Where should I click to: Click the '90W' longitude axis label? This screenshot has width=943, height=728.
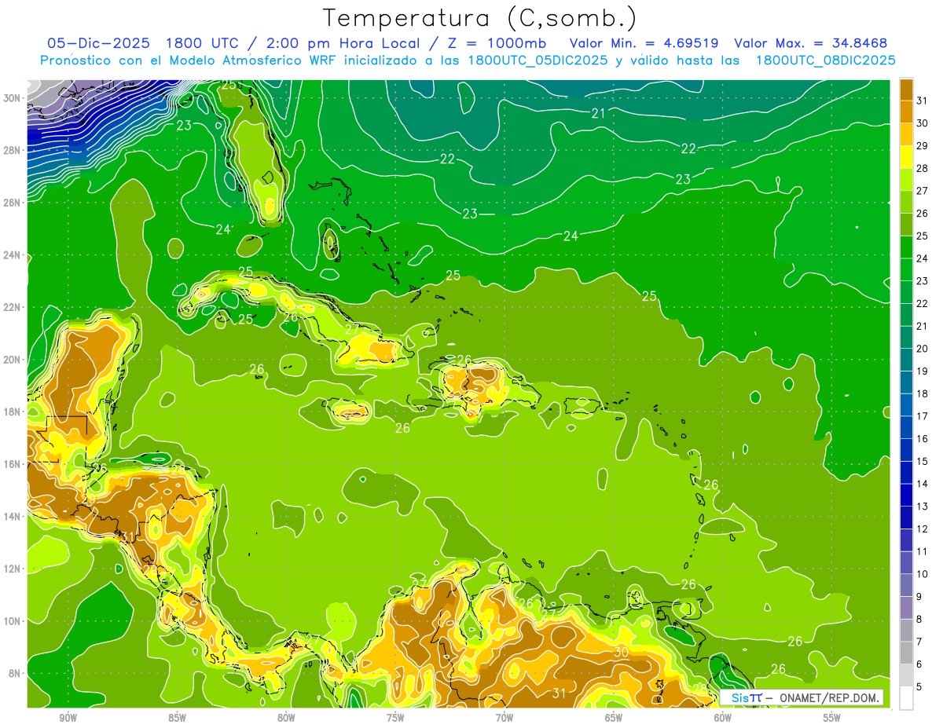[68, 718]
